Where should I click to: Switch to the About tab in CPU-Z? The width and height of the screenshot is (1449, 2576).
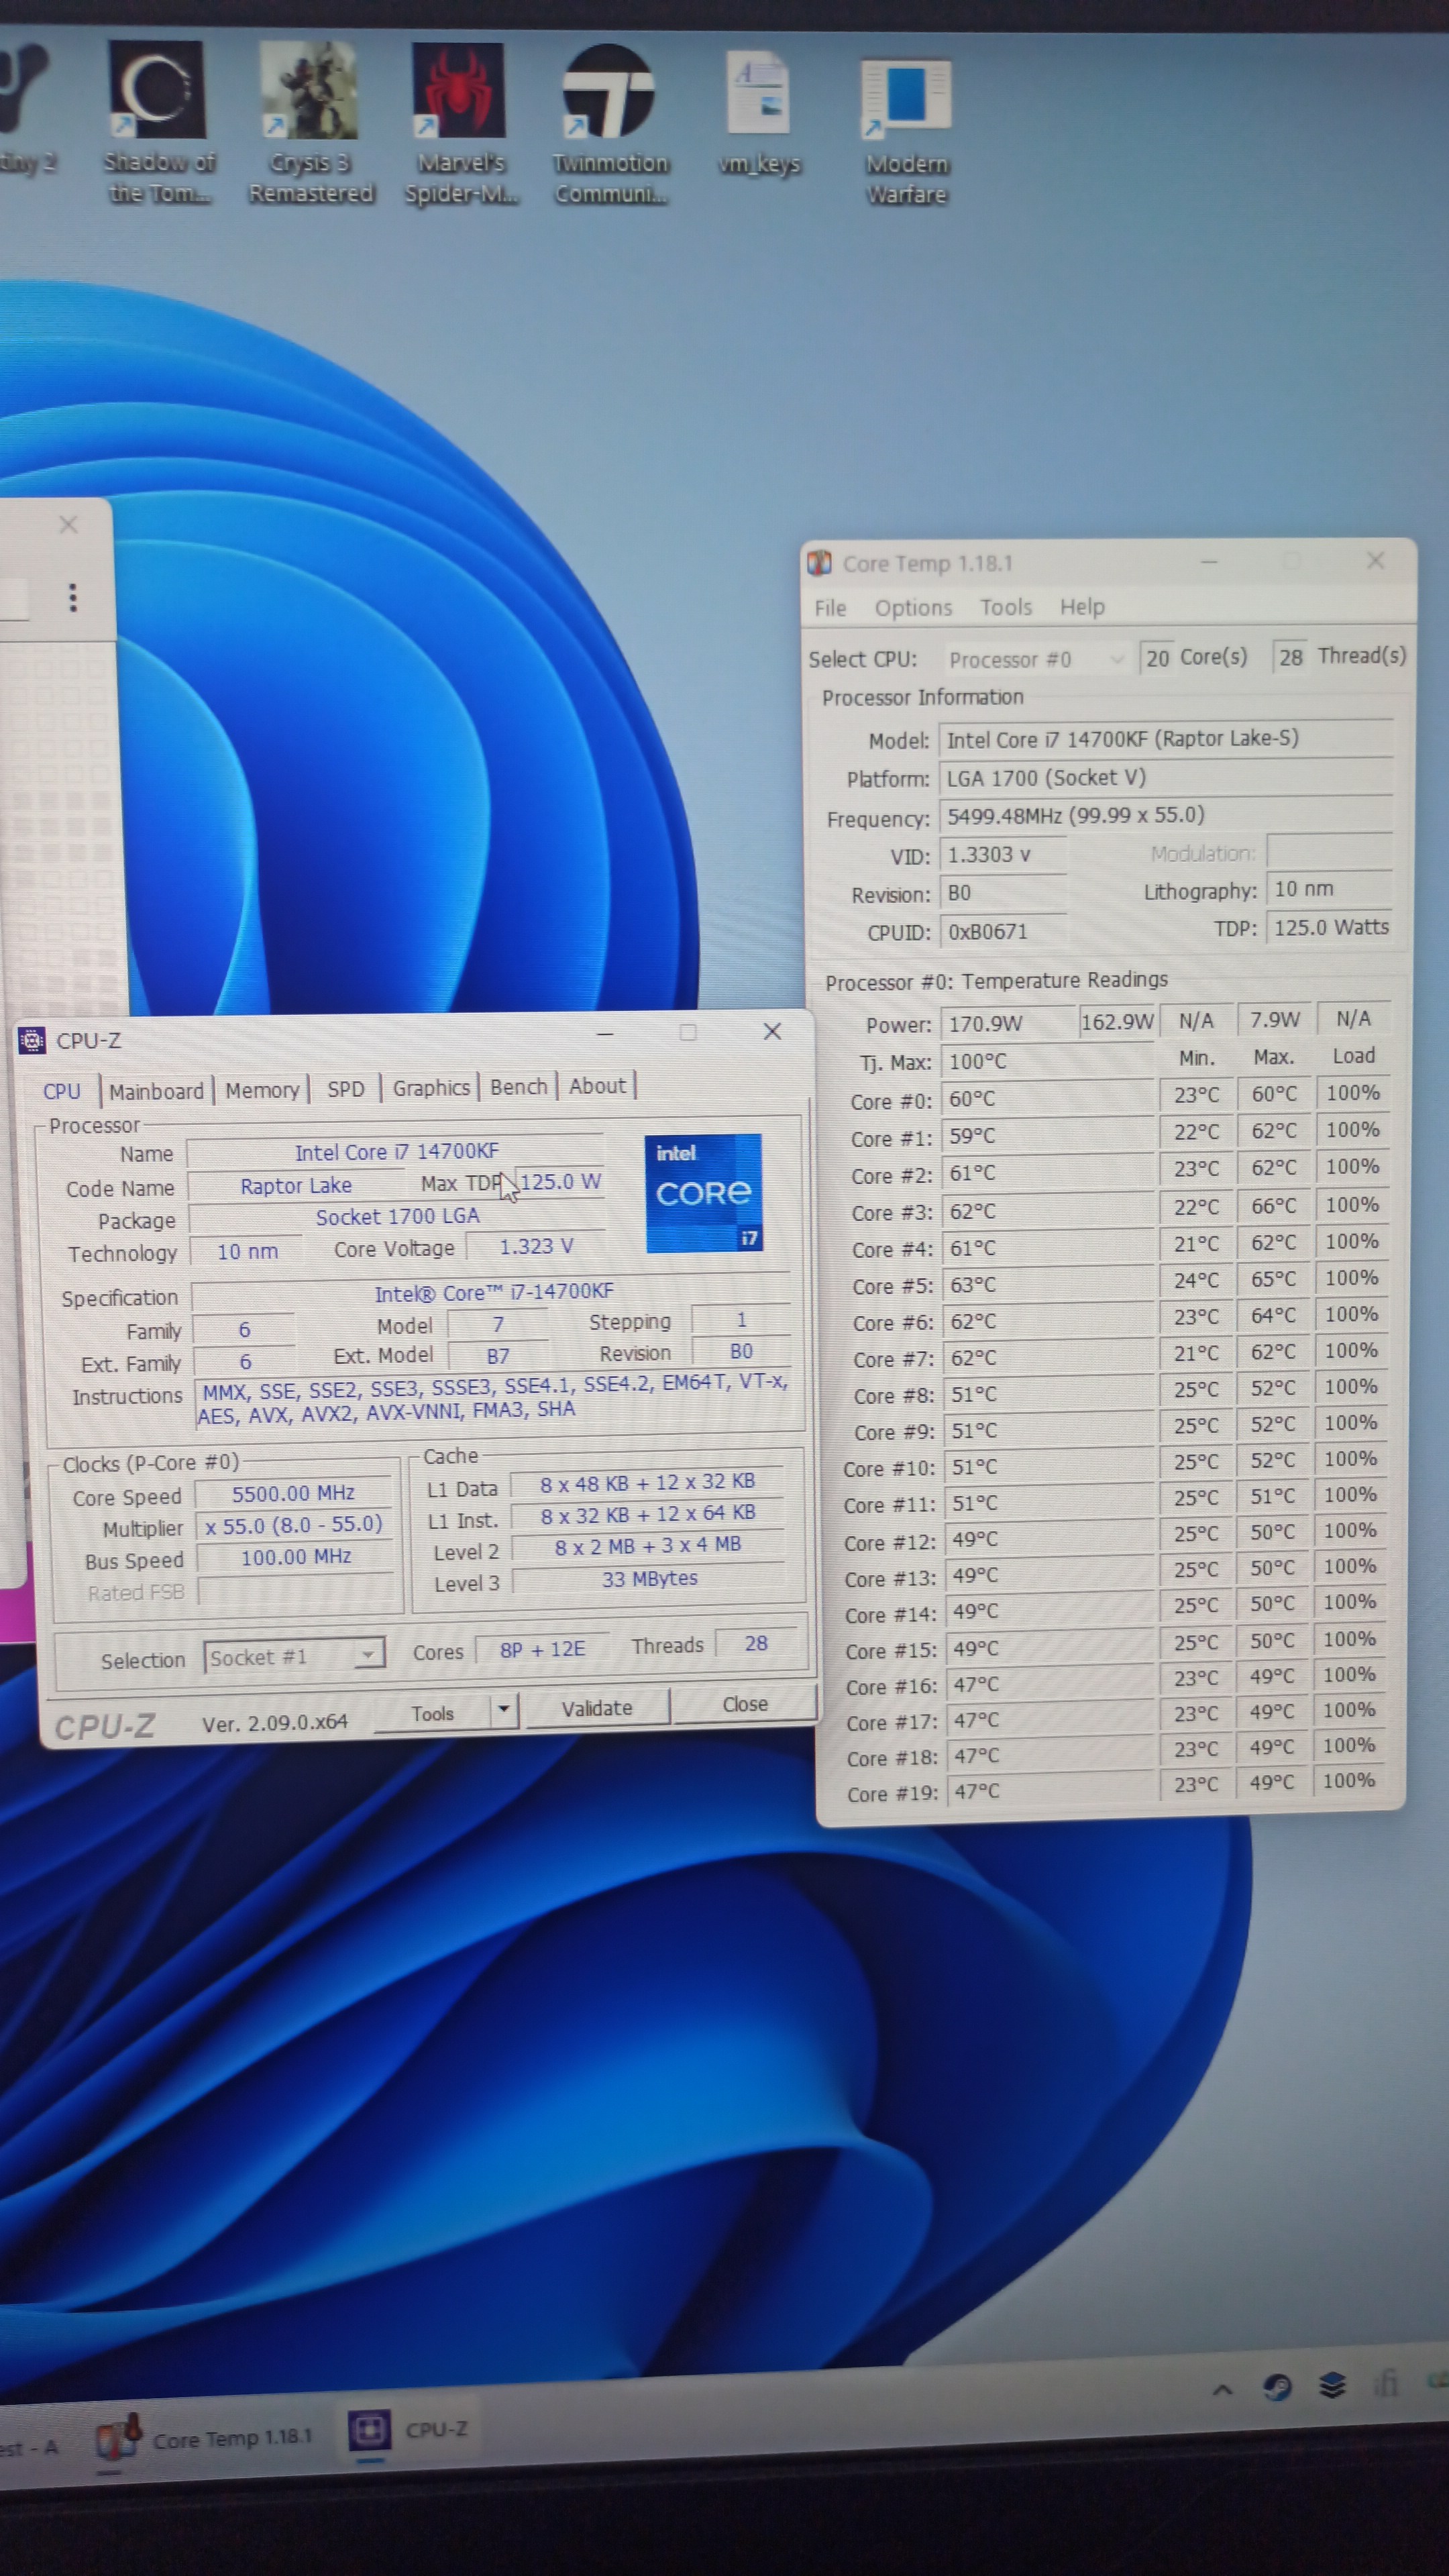597,1085
